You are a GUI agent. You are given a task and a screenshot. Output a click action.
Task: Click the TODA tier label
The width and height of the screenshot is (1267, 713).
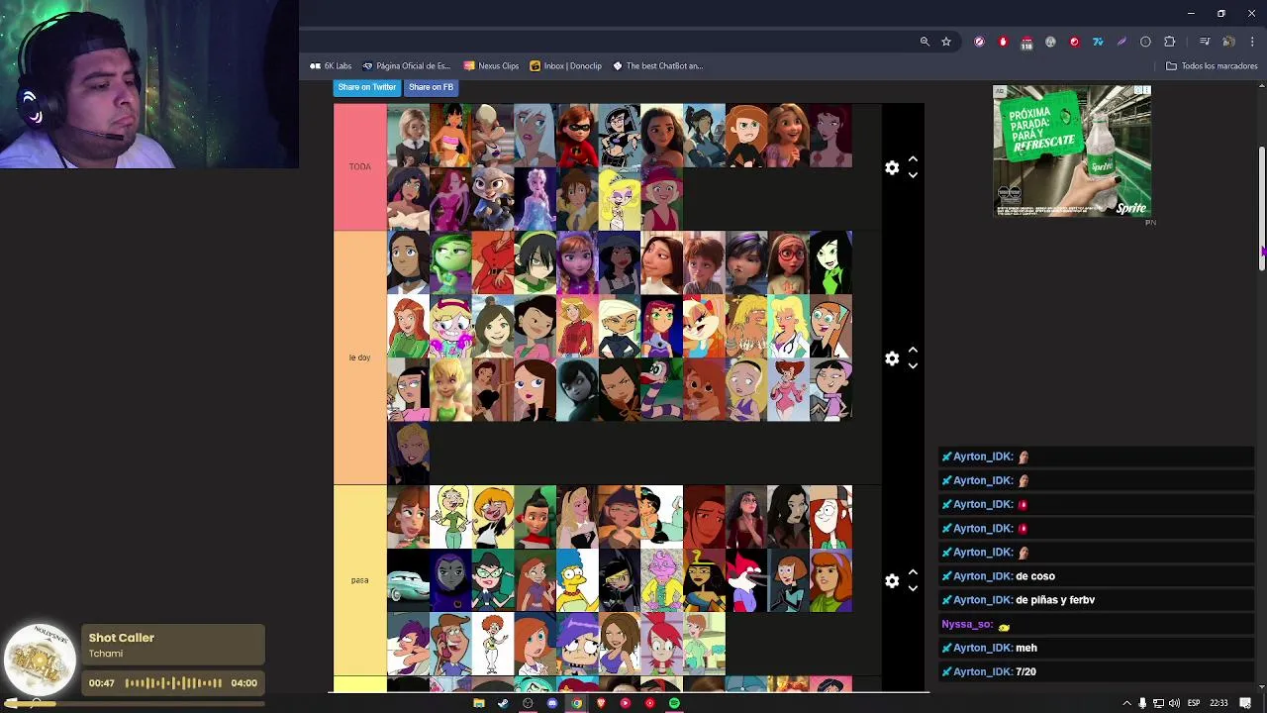pyautogui.click(x=359, y=167)
